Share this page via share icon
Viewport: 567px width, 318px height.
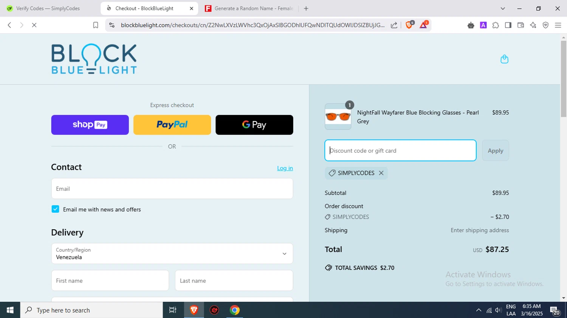coord(394,25)
